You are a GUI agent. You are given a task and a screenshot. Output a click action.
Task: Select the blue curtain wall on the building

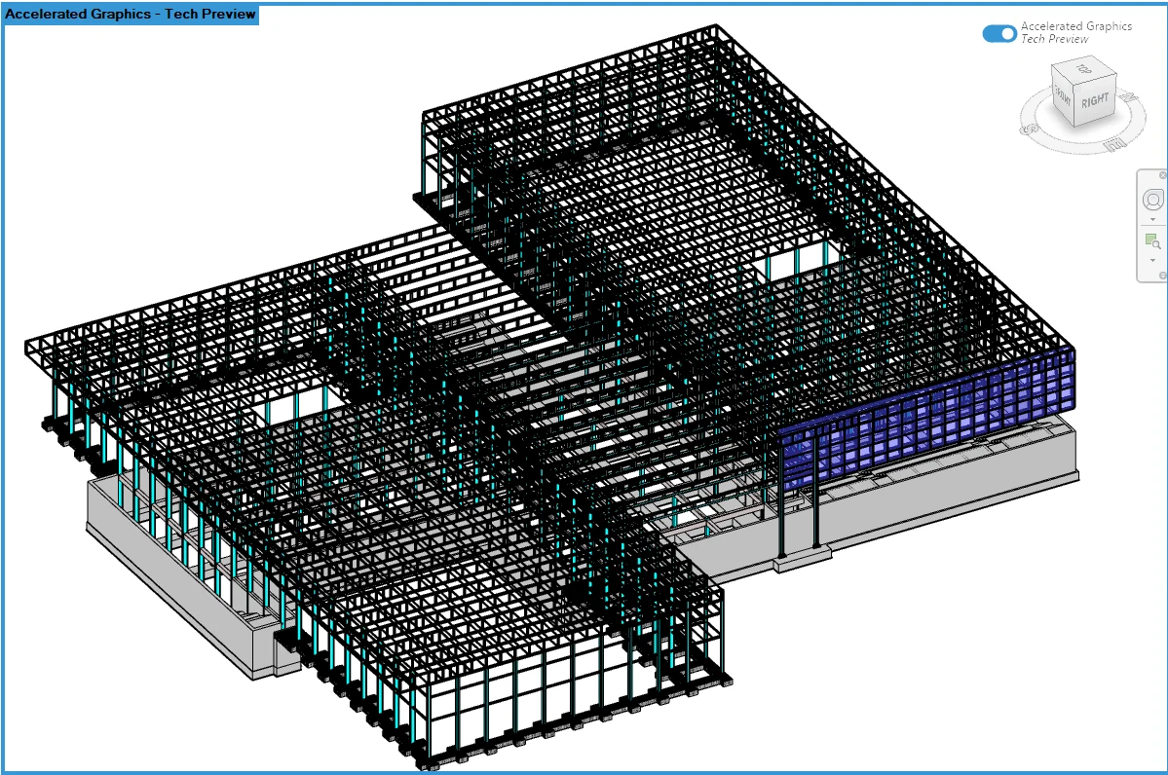(927, 421)
